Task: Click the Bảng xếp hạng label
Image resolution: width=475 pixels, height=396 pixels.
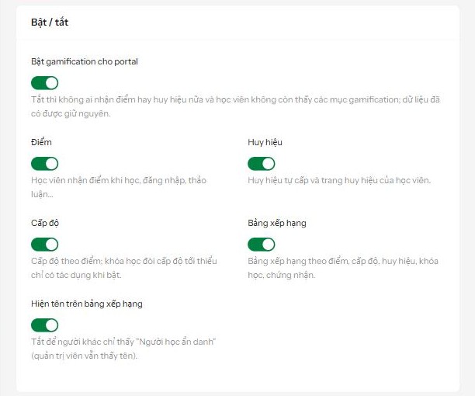Action: [277, 223]
